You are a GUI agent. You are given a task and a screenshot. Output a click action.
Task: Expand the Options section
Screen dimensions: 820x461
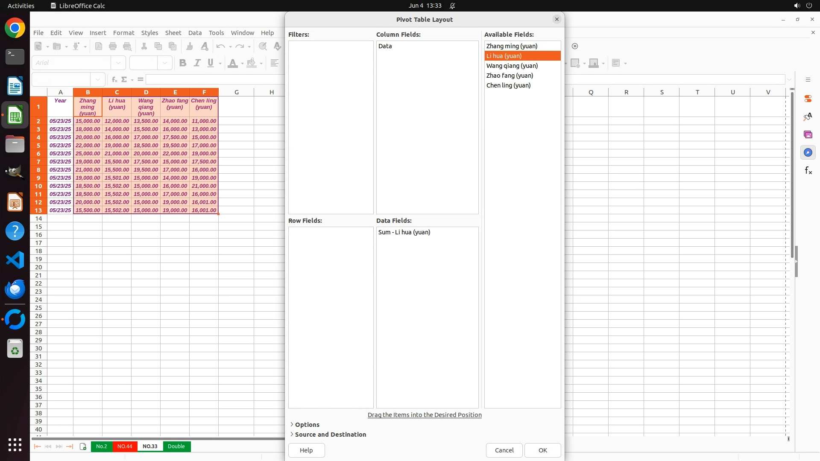point(307,425)
